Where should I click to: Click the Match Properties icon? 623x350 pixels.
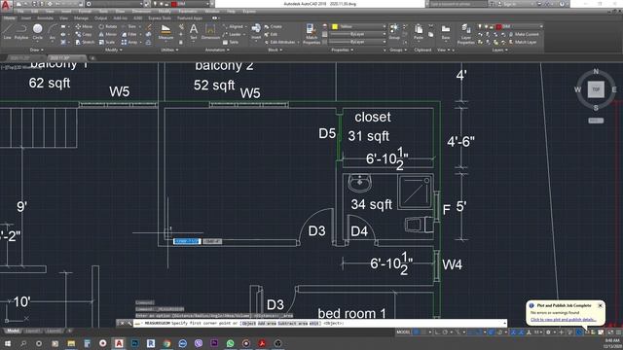311,34
